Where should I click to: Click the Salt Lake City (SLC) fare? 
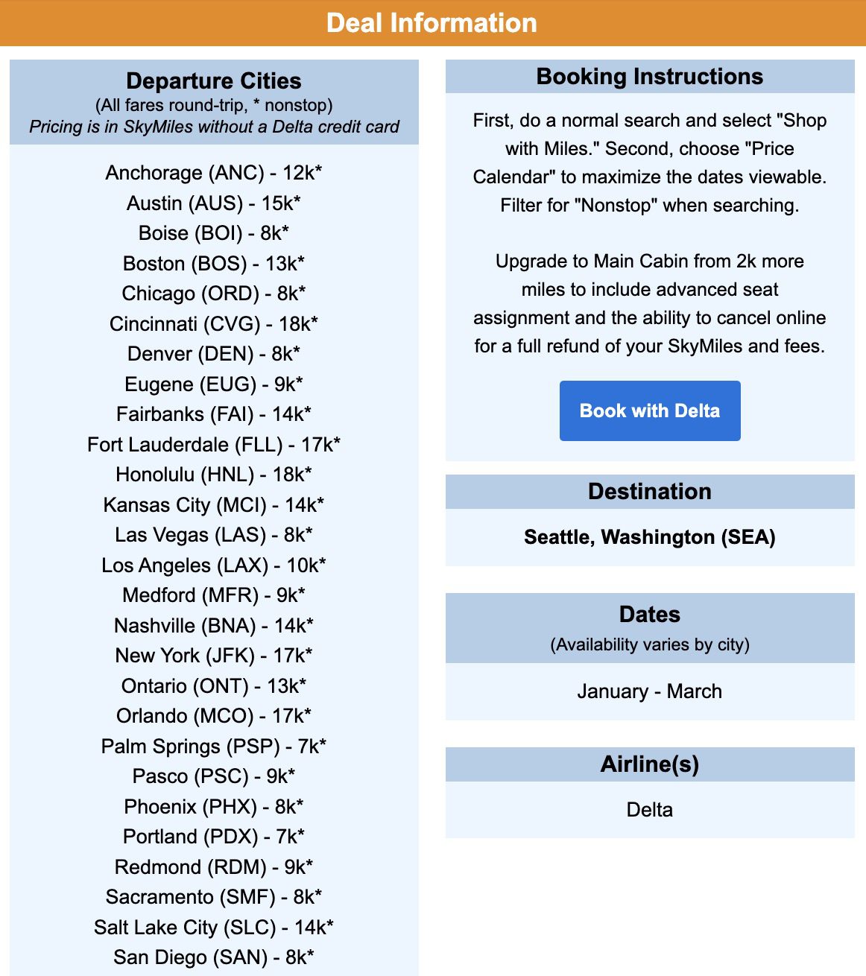coord(214,928)
